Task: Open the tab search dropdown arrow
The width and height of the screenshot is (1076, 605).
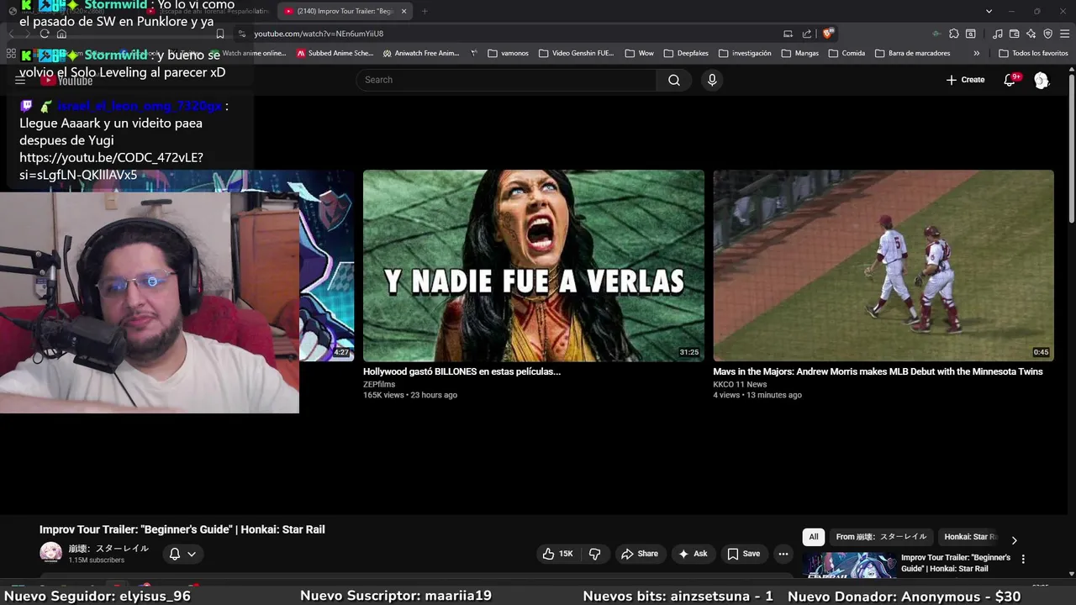Action: point(989,11)
